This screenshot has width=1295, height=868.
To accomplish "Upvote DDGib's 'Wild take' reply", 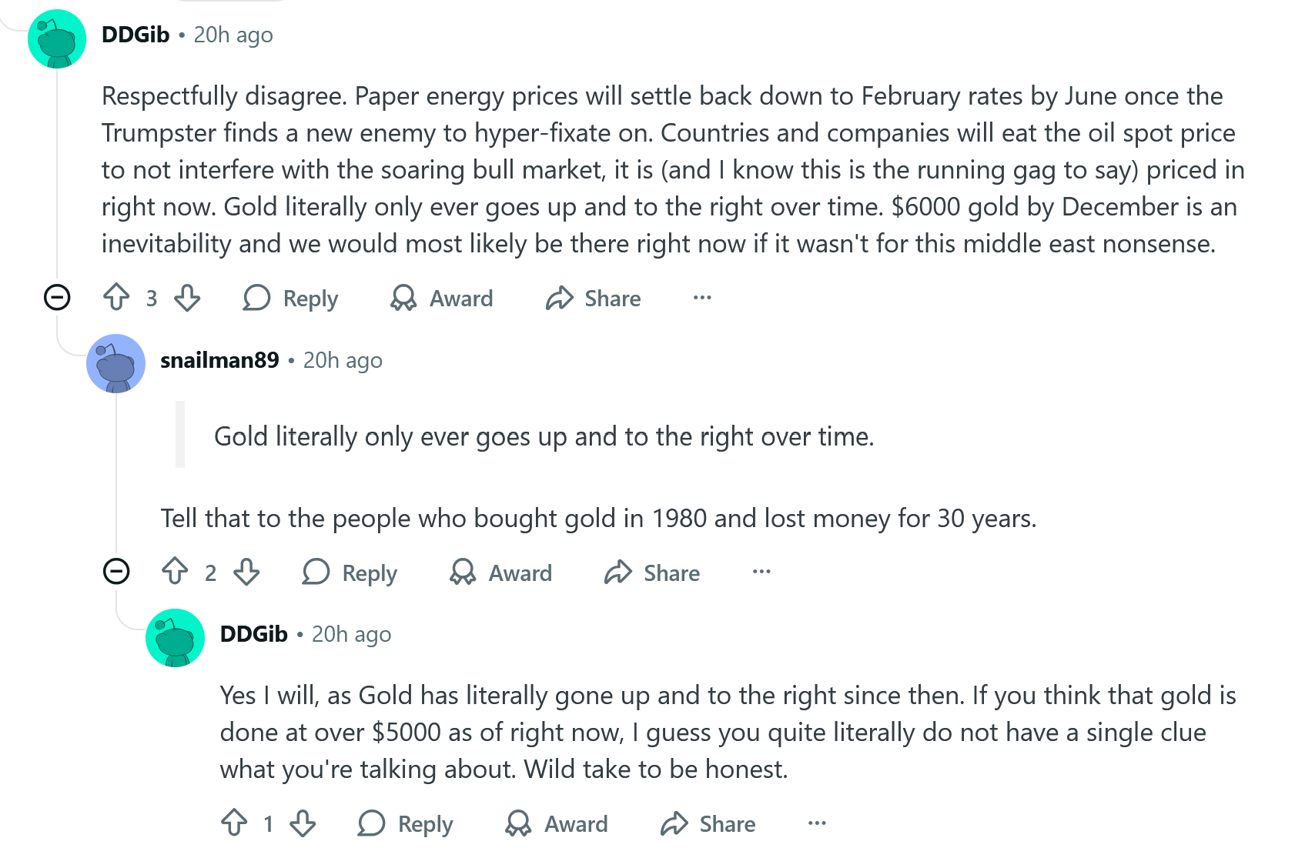I will coord(234,823).
